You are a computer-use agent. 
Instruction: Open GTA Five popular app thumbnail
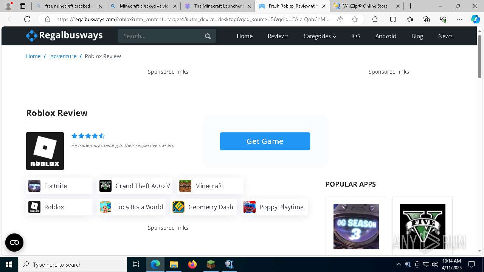pyautogui.click(x=423, y=227)
